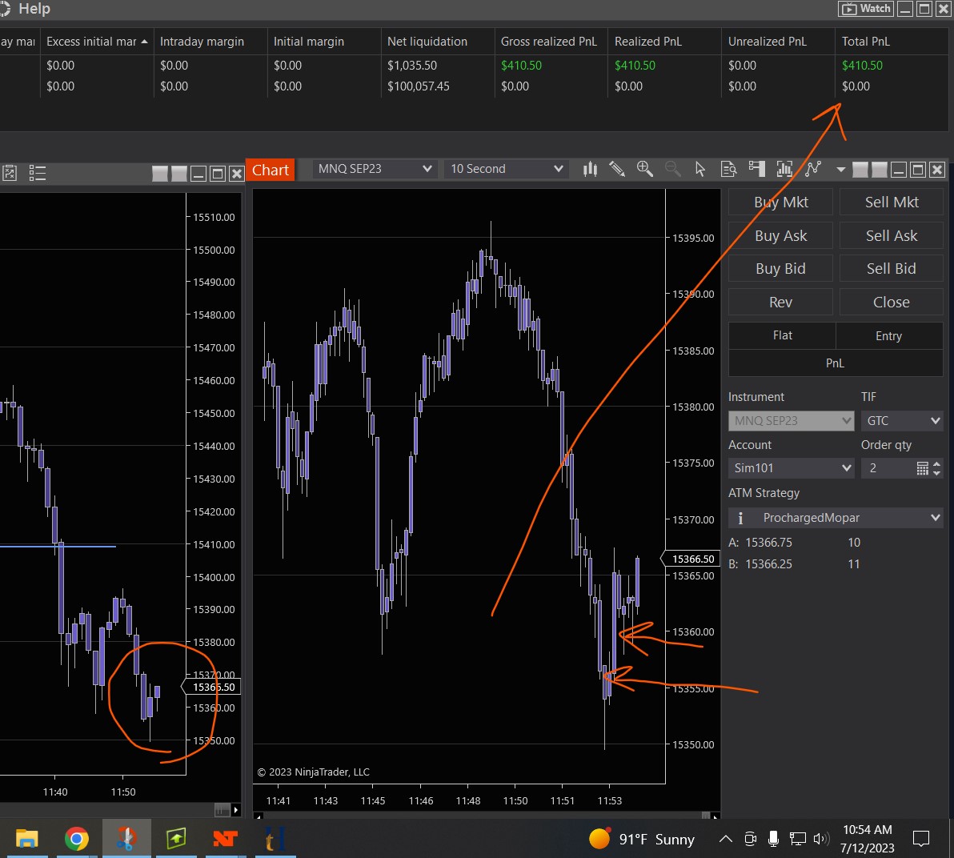This screenshot has width=954, height=858.
Task: Toggle the Chart Trader panel icon
Action: point(756,169)
